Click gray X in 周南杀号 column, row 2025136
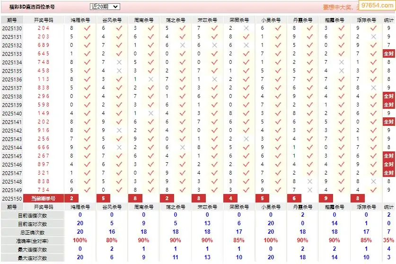396x264 pixels. [151, 79]
